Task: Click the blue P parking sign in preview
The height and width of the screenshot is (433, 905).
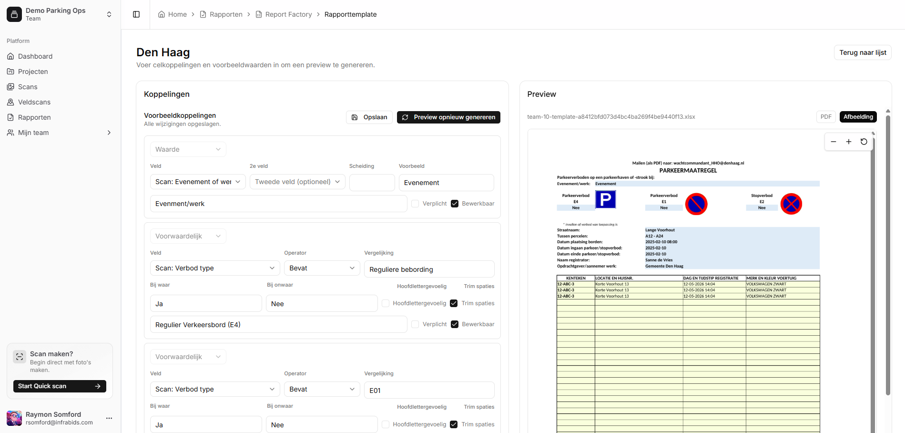Action: (606, 199)
